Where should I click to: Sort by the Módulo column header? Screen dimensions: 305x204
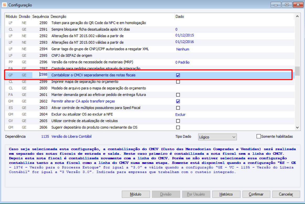pyautogui.click(x=11, y=16)
